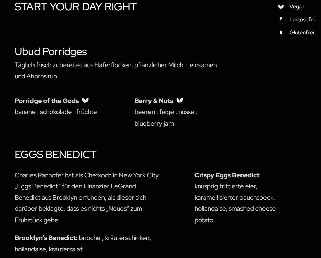Click the Glutenfrei wheat icon

[281, 32]
